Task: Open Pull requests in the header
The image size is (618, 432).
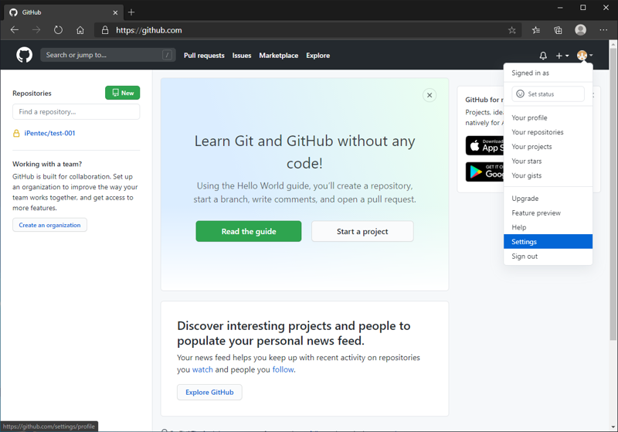Action: point(204,56)
